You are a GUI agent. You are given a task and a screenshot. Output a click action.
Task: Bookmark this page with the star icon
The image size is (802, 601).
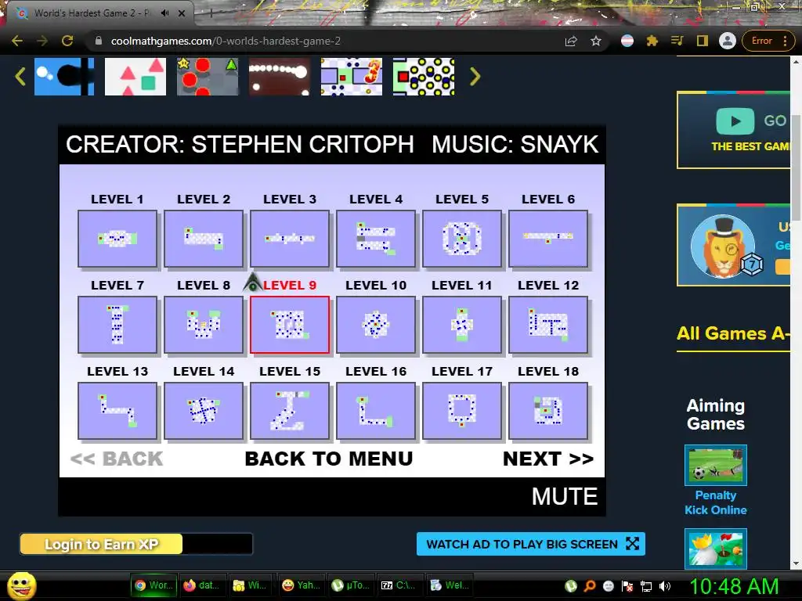pyautogui.click(x=596, y=41)
